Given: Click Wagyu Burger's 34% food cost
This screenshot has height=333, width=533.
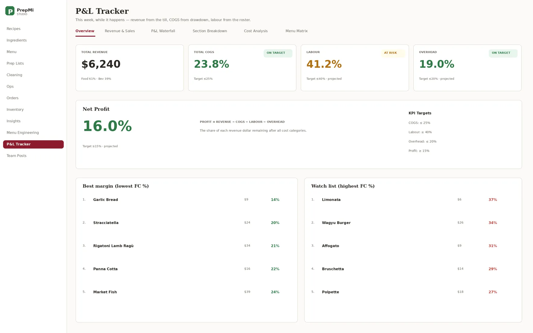Looking at the screenshot, I should coord(493,223).
